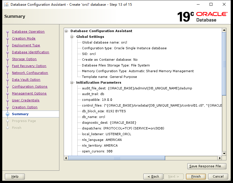
Task: Close the Database Configuration Assistant window
Action: 224,5
